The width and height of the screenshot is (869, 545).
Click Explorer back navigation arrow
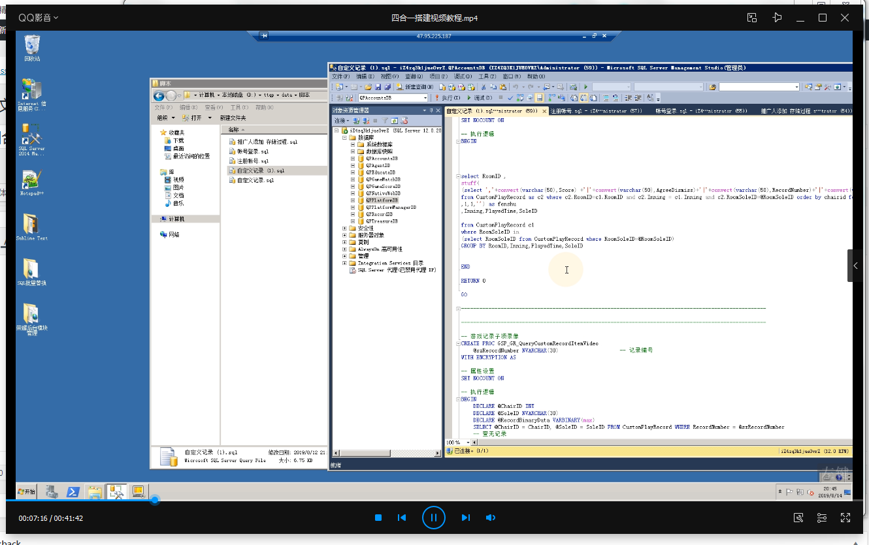tap(159, 96)
